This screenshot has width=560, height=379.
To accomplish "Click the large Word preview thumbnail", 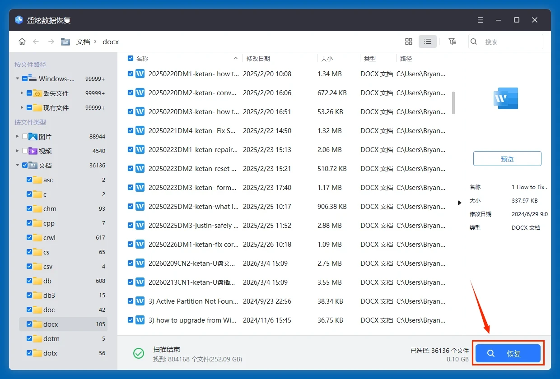I will tap(506, 98).
